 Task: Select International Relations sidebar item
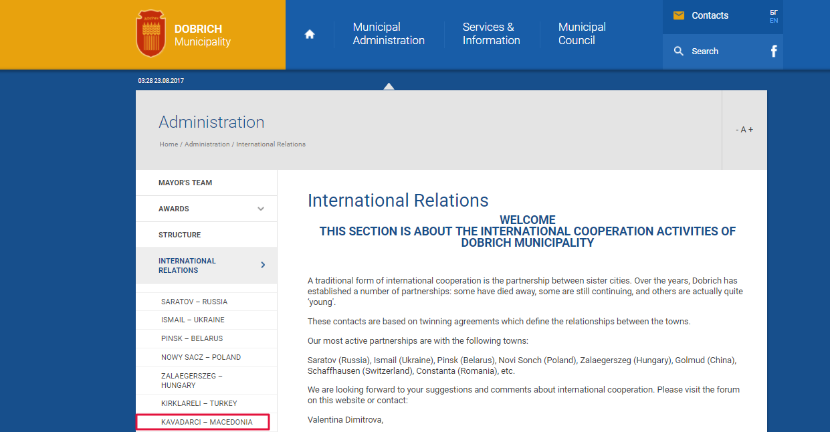pos(206,265)
